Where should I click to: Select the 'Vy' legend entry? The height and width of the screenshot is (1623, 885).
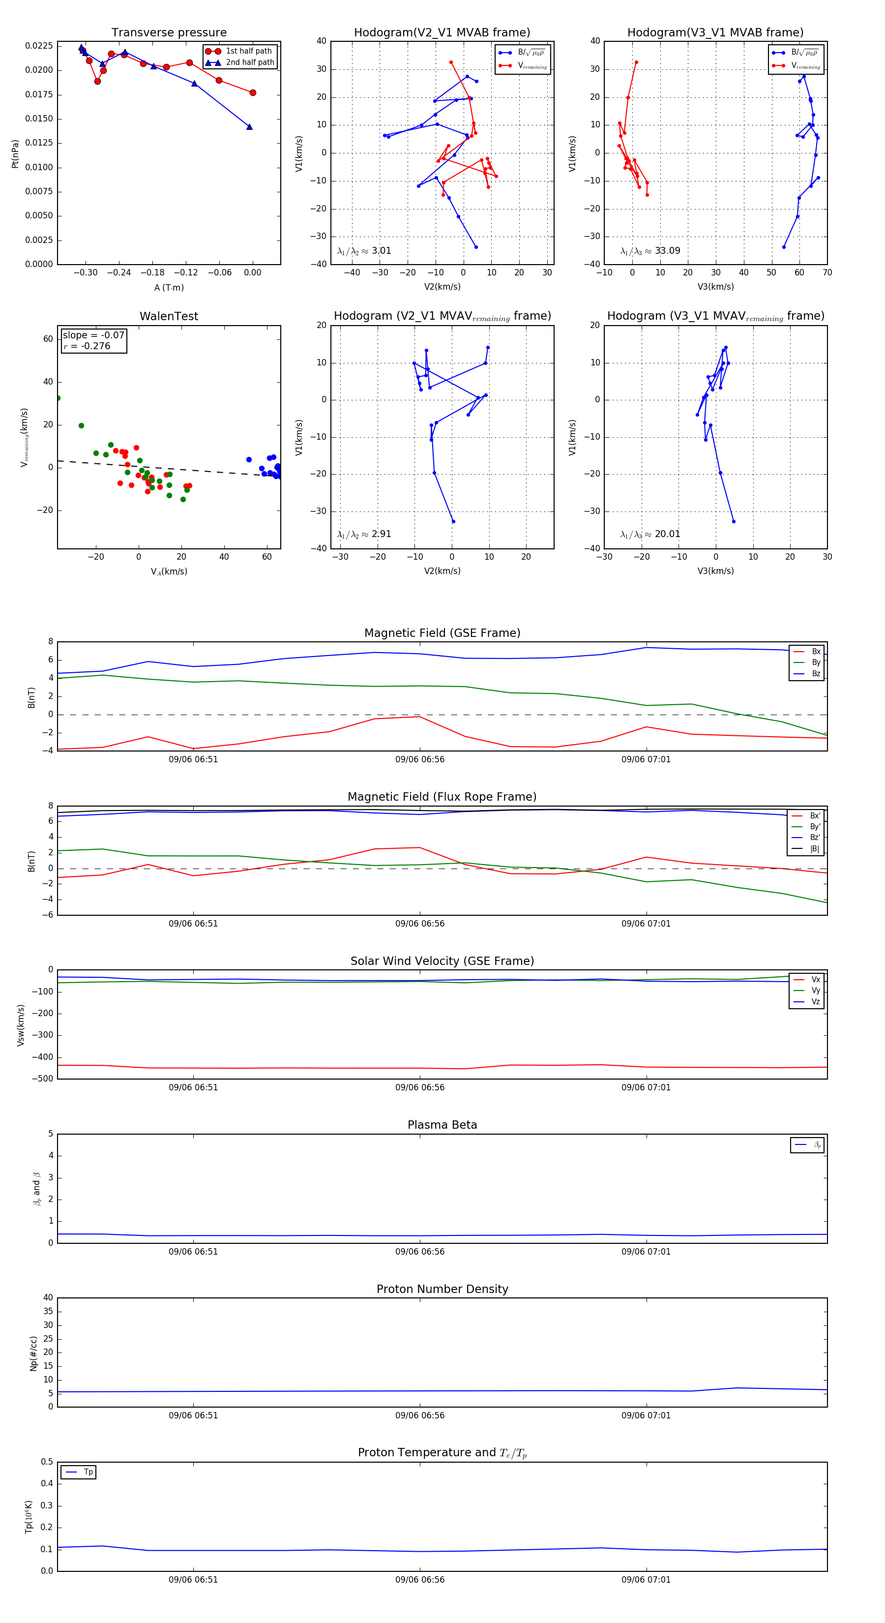[807, 991]
